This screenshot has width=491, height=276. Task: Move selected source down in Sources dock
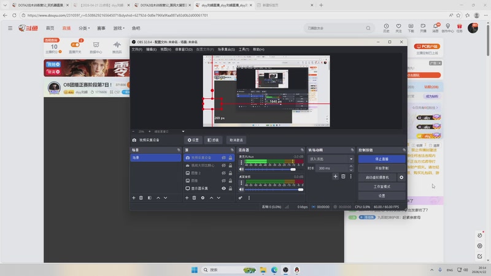218,197
